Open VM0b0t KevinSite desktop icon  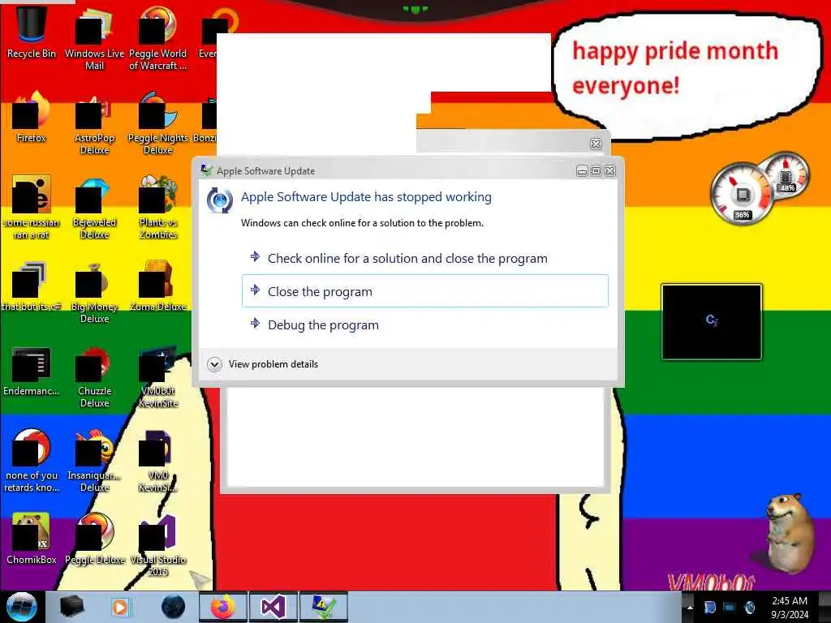(158, 377)
